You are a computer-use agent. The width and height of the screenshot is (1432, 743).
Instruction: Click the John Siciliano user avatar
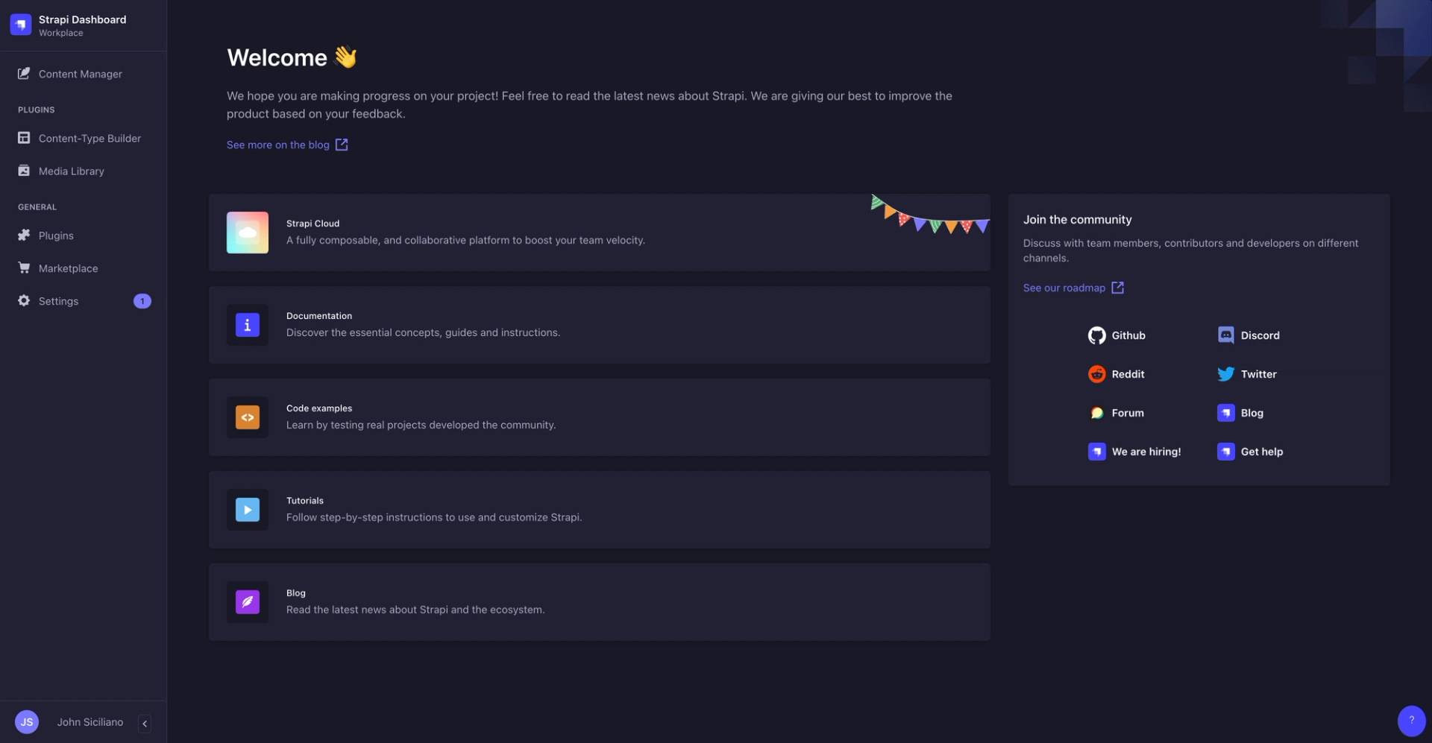(x=27, y=721)
